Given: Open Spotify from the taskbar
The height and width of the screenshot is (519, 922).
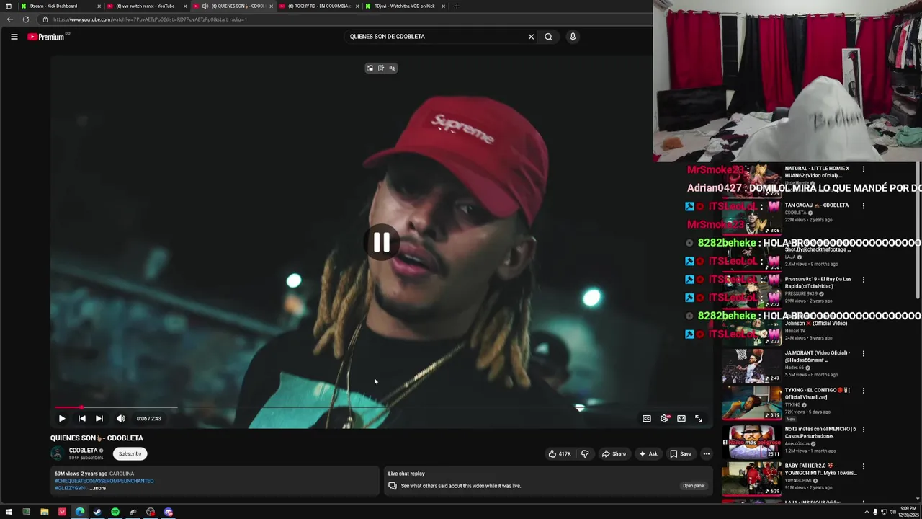Looking at the screenshot, I should tap(115, 513).
